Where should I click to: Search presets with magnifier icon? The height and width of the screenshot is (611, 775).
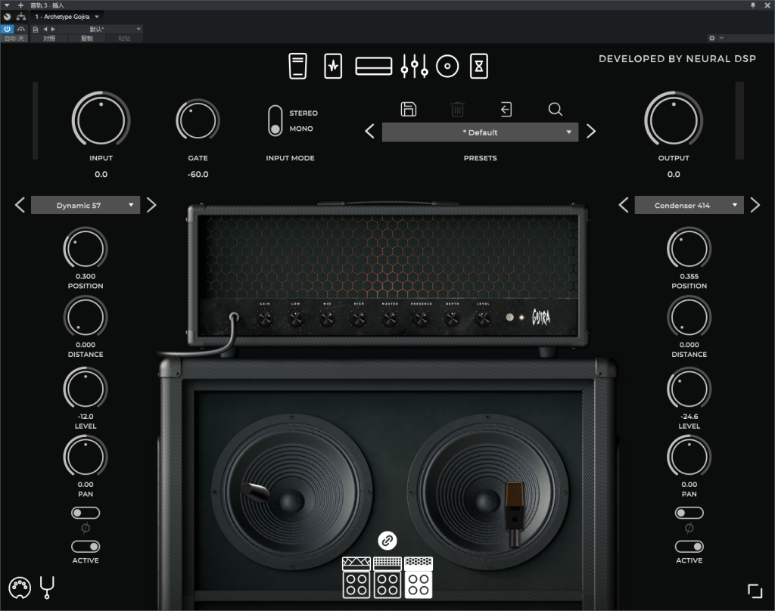click(555, 109)
